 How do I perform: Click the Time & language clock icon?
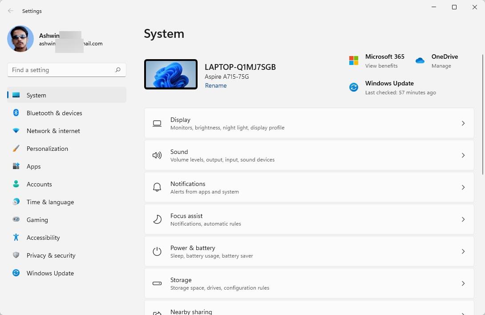point(16,202)
